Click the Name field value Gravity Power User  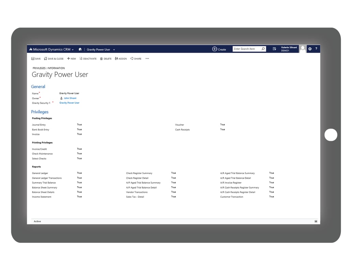click(x=69, y=93)
